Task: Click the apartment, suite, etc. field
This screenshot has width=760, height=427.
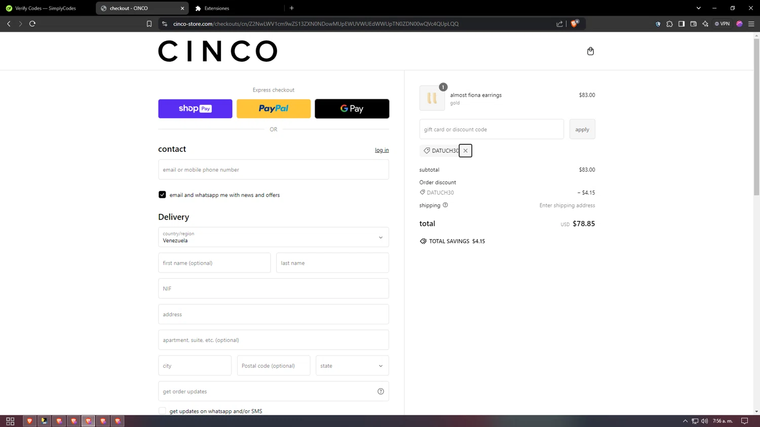Action: click(274, 340)
